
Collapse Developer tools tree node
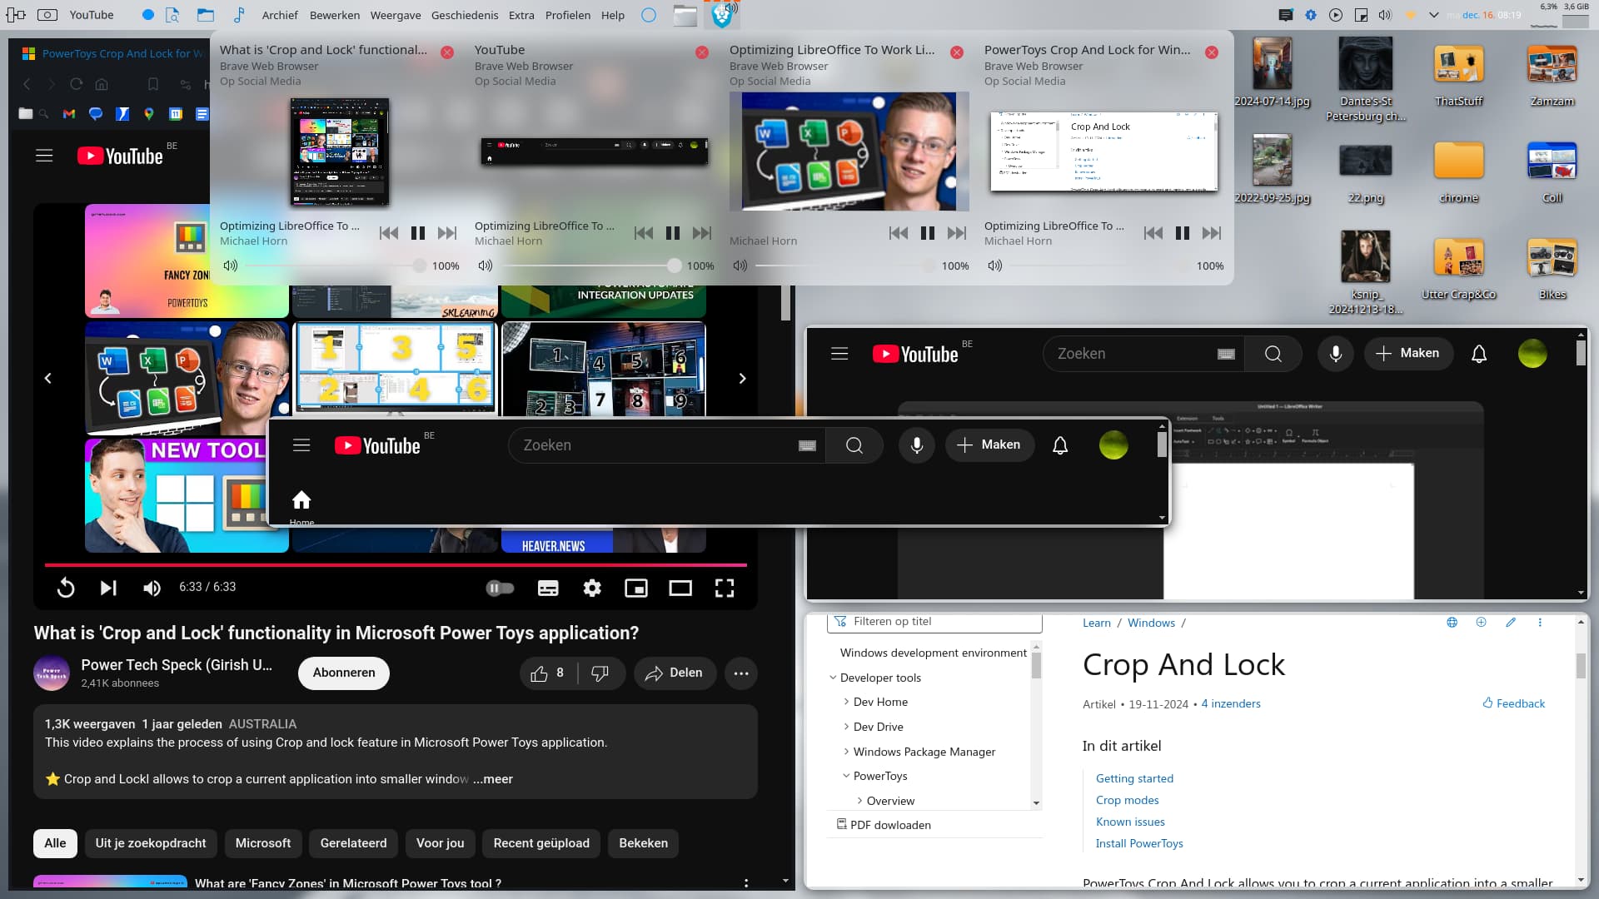833,678
